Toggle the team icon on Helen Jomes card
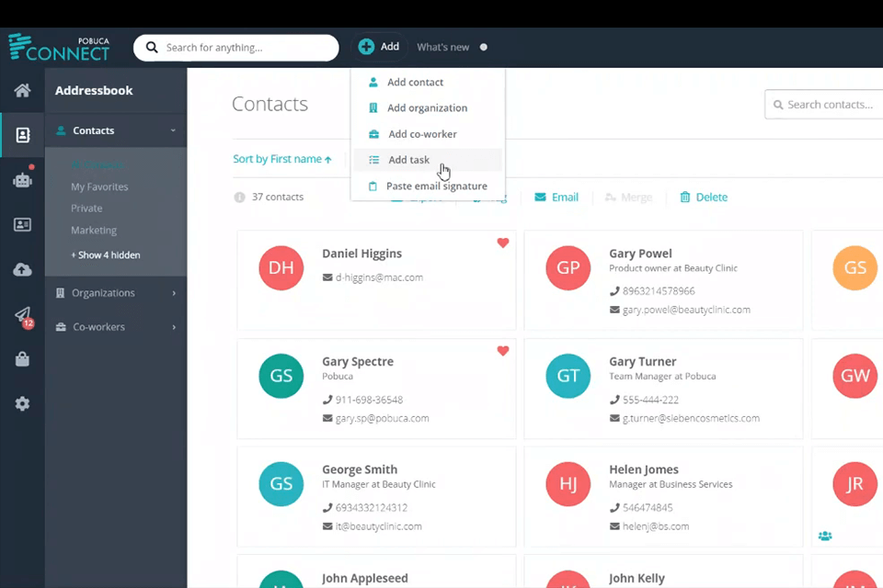Image resolution: width=883 pixels, height=588 pixels. click(x=825, y=536)
